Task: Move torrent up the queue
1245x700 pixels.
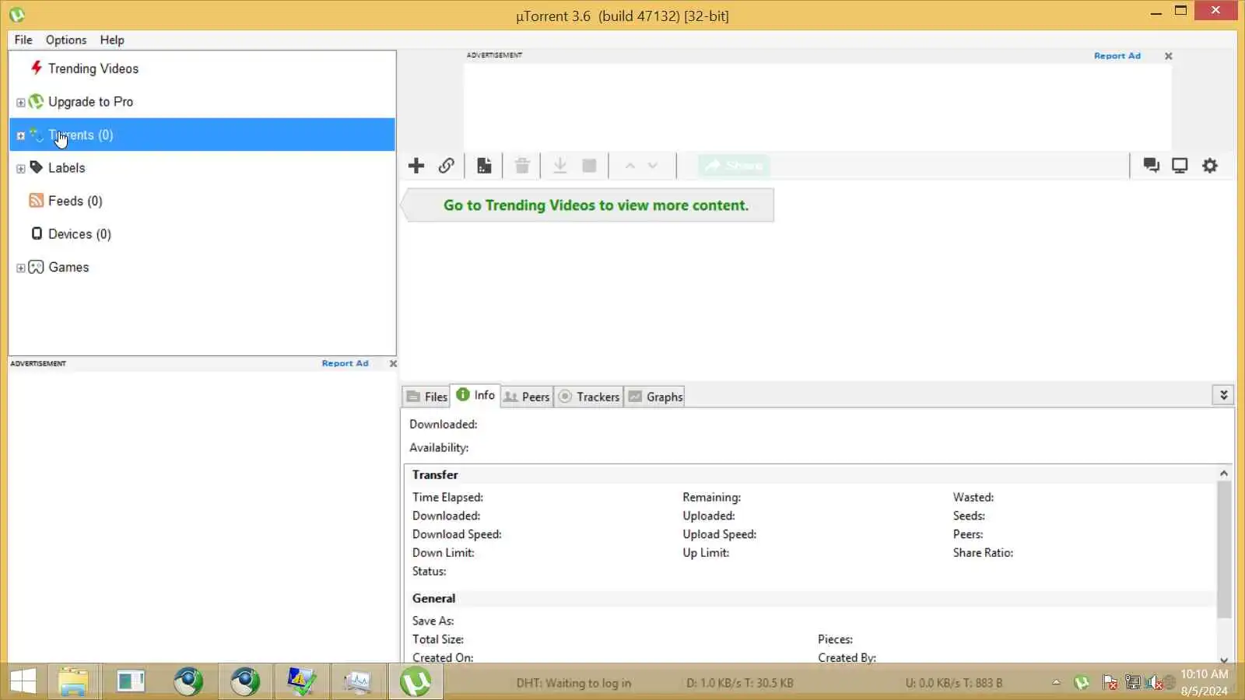Action: [x=630, y=166]
